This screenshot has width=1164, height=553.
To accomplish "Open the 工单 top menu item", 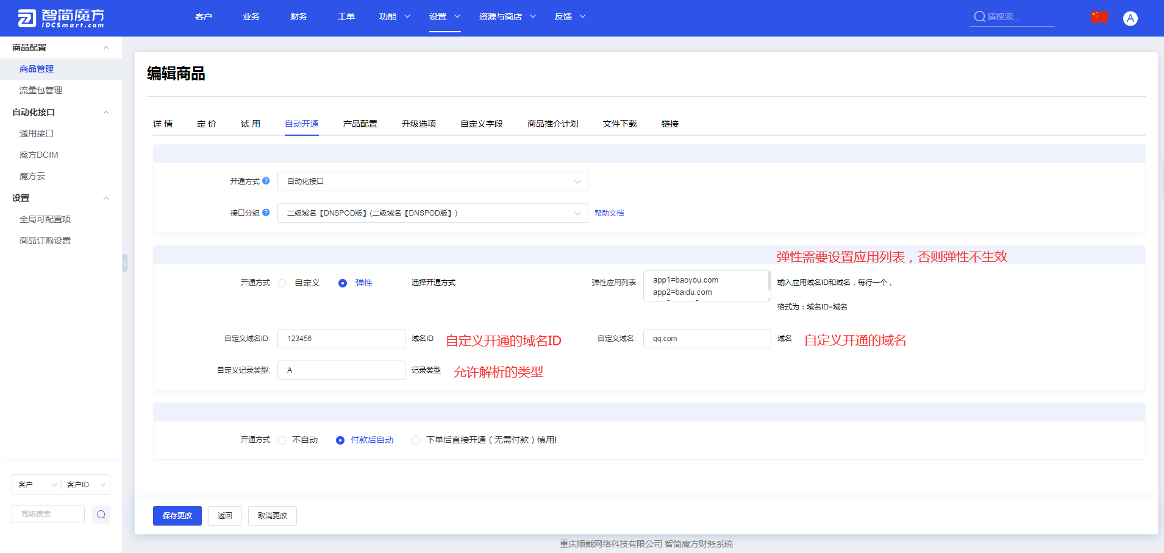I will [x=346, y=16].
